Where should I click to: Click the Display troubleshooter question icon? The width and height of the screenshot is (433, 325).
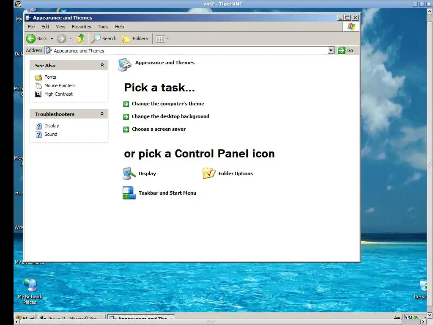click(x=38, y=126)
